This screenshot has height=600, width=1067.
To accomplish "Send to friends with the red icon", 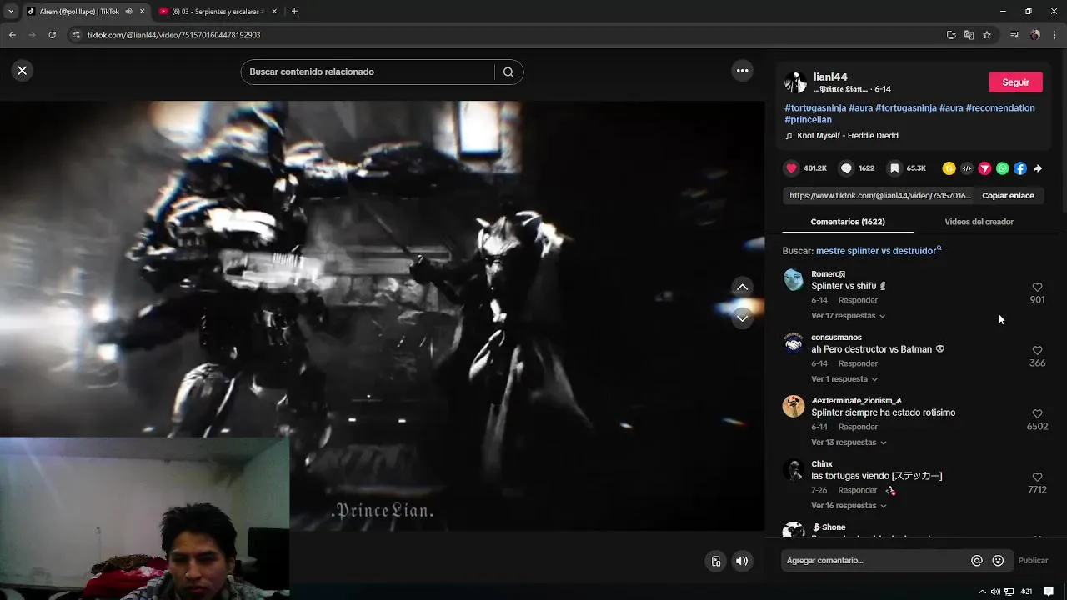I will [984, 168].
